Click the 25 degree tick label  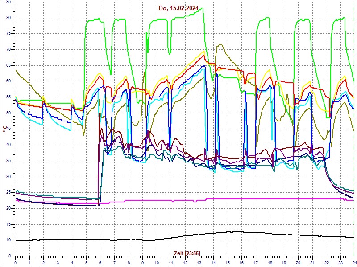(8, 193)
